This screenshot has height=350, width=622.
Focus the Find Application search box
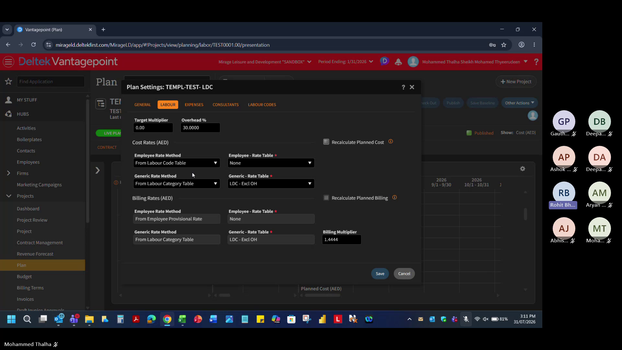tap(51, 82)
